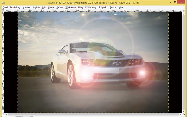Open the Bearbeiten menu

tap(15, 7)
